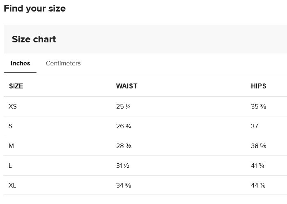Click the L waist value 31 ½
The height and width of the screenshot is (204, 287).
[x=123, y=166]
